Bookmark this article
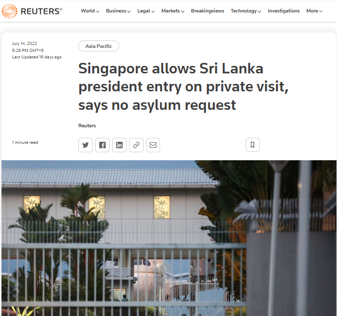The width and height of the screenshot is (337, 316). click(253, 145)
